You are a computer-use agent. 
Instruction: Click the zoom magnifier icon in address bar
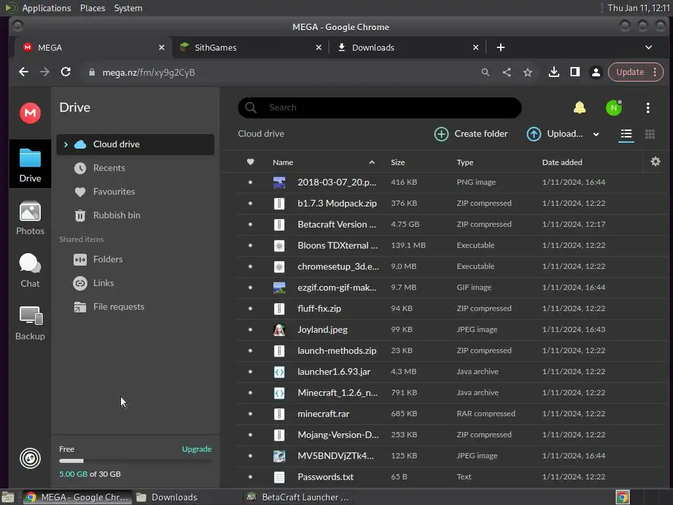pyautogui.click(x=486, y=72)
